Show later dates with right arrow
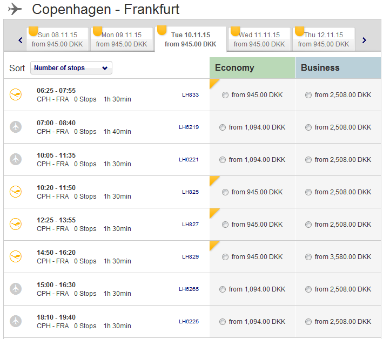This screenshot has width=383, height=339. click(x=364, y=40)
